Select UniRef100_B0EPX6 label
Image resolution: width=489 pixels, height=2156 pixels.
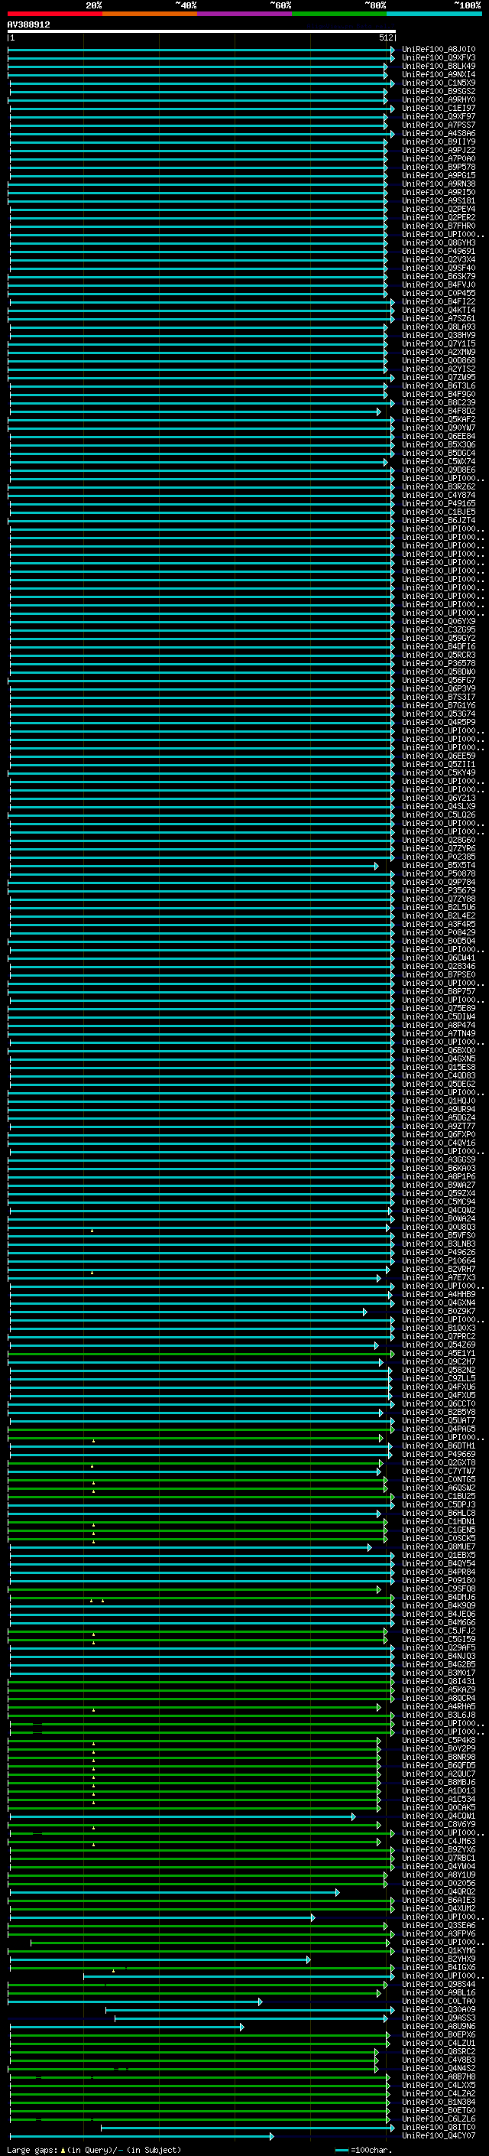pyautogui.click(x=439, y=2034)
